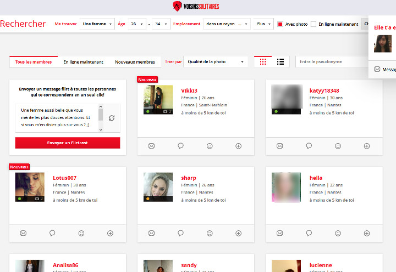
Task: Add sharp with plus circle icon
Action: coord(238,234)
